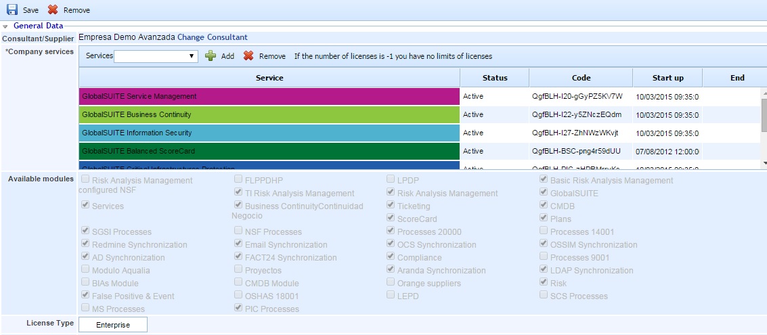The width and height of the screenshot is (767, 335).
Task: Click the Save floppy disk icon
Action: pos(12,10)
